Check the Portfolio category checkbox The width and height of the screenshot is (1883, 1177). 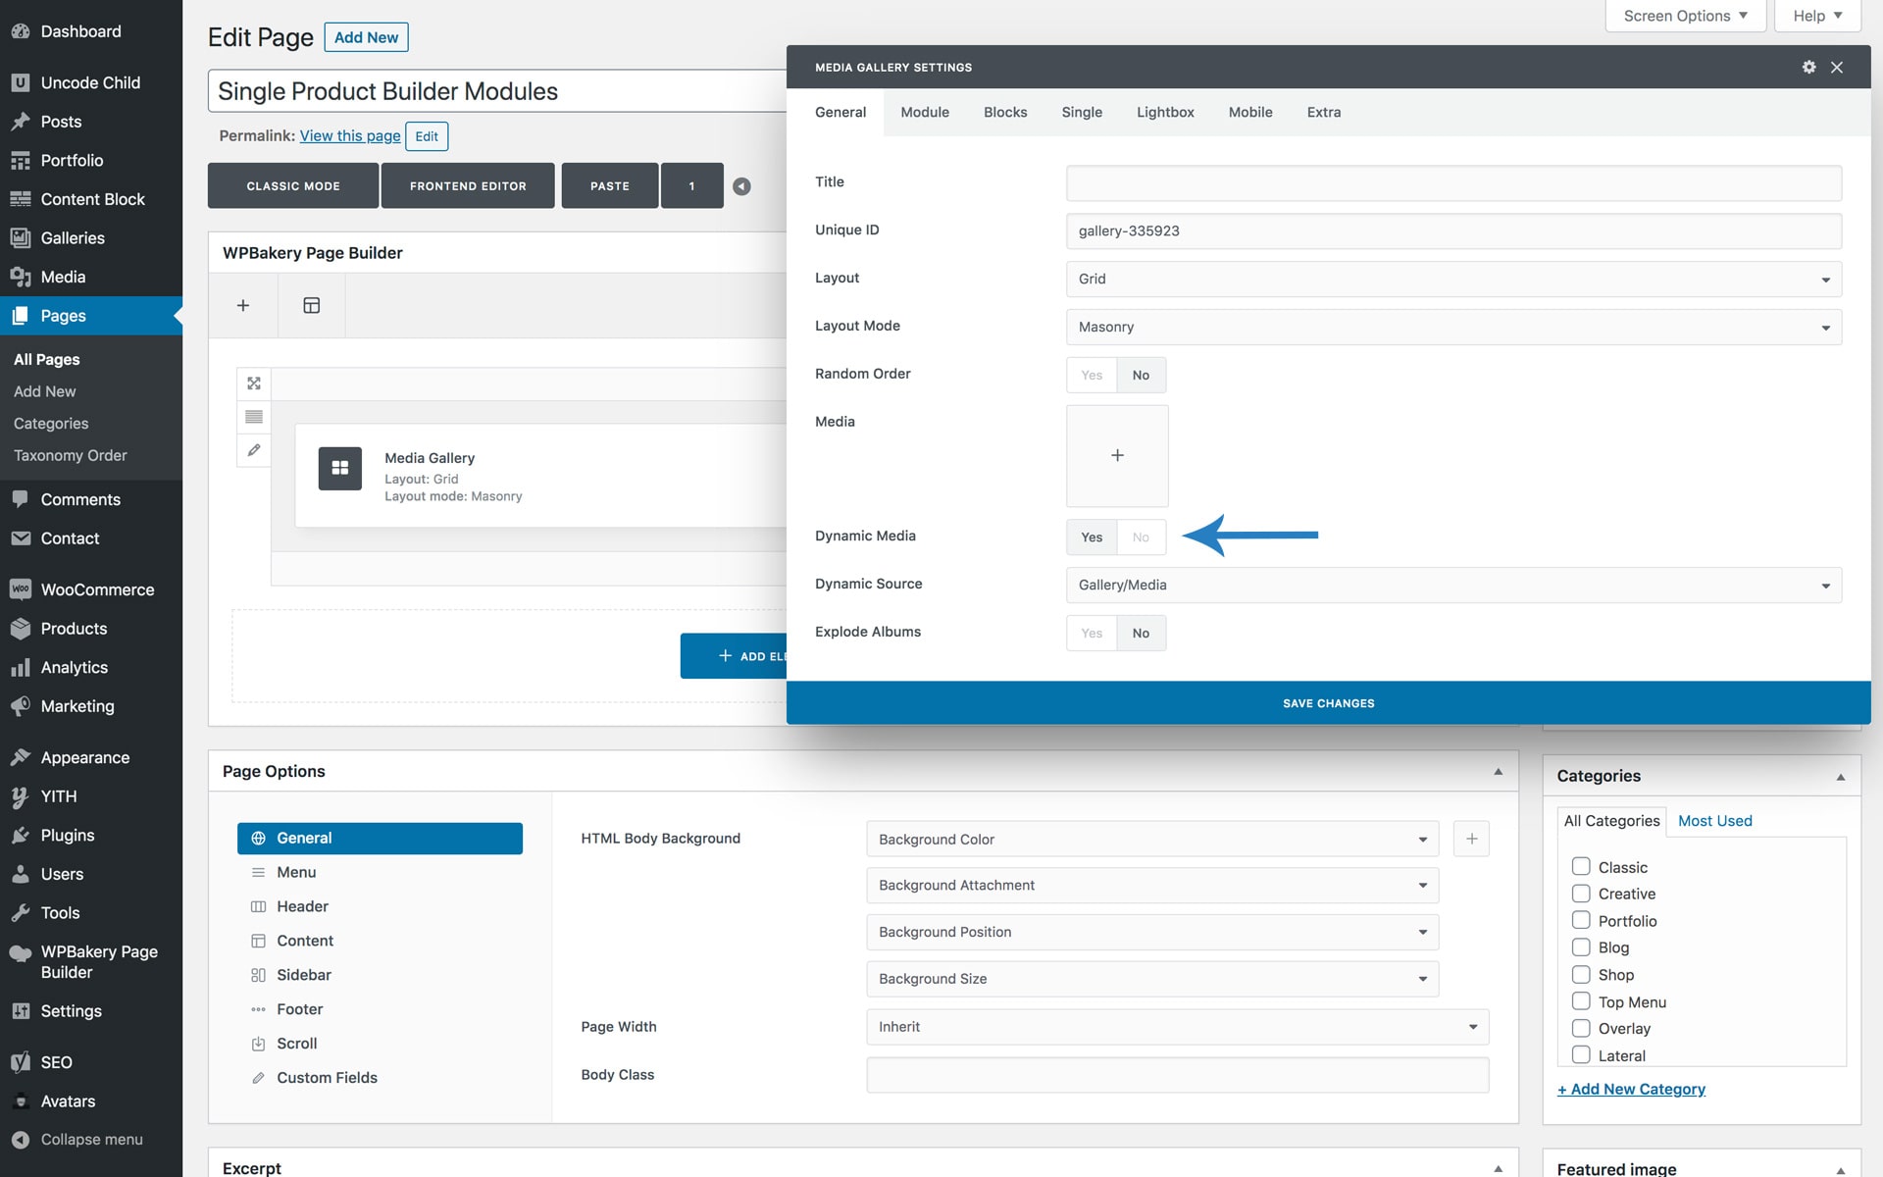pos(1581,920)
